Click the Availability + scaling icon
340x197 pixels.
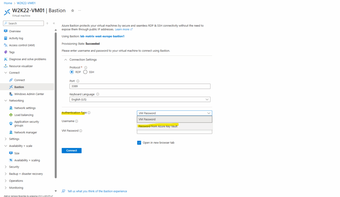pos(11,160)
